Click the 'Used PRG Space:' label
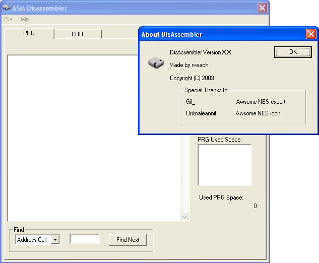The height and width of the screenshot is (263, 319). pyautogui.click(x=221, y=198)
